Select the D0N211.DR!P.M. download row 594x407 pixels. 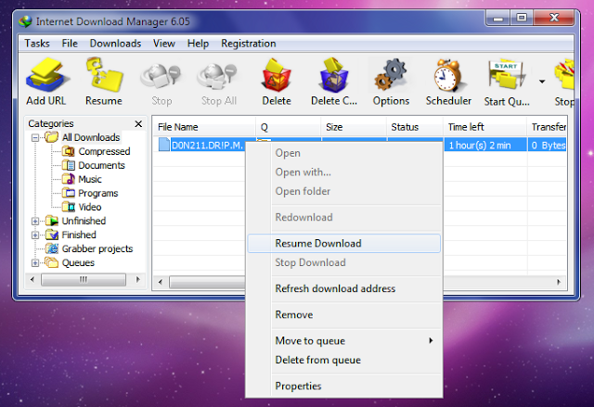[x=207, y=146]
